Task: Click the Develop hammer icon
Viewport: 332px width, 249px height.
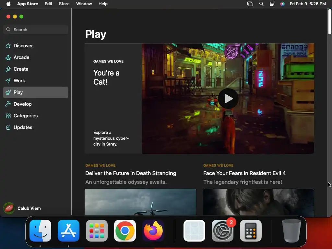Action: (x=8, y=104)
